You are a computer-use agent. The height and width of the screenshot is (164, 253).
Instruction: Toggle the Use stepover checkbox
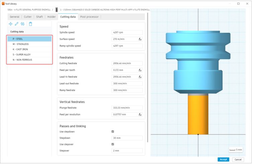[113, 144]
